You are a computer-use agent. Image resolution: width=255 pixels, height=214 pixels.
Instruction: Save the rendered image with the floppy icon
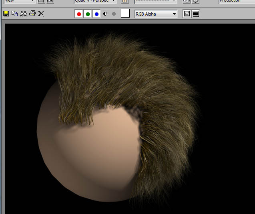tap(6, 14)
